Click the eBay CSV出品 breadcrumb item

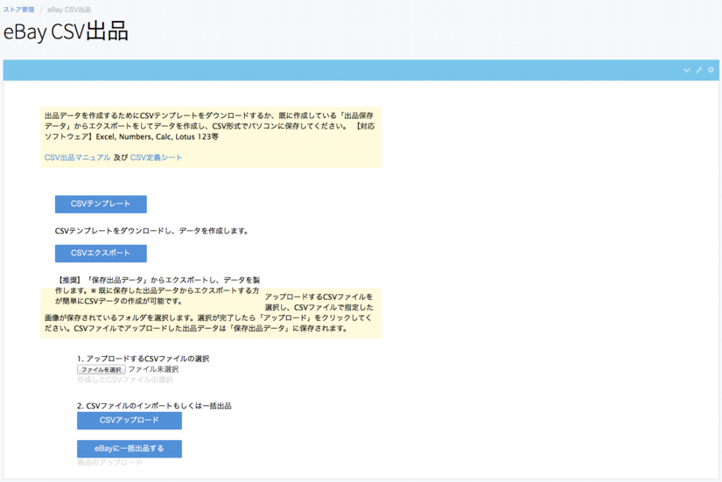coord(69,10)
